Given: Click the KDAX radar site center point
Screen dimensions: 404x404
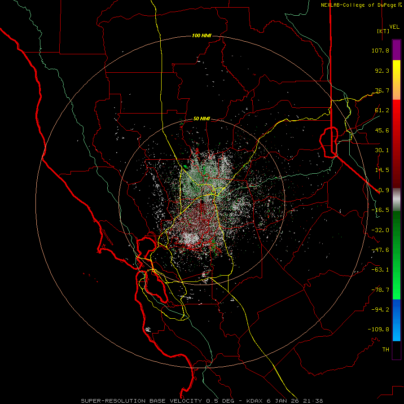Looking at the screenshot, I should [x=202, y=202].
